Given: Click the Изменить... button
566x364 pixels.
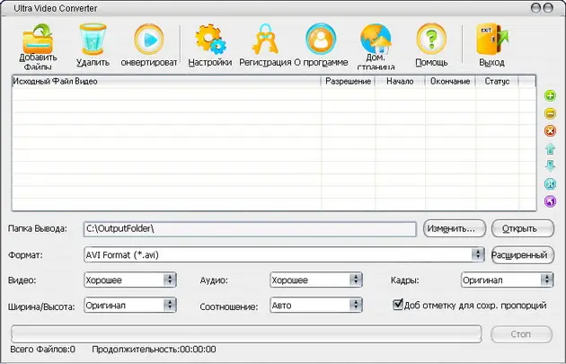Looking at the screenshot, I should [x=455, y=228].
